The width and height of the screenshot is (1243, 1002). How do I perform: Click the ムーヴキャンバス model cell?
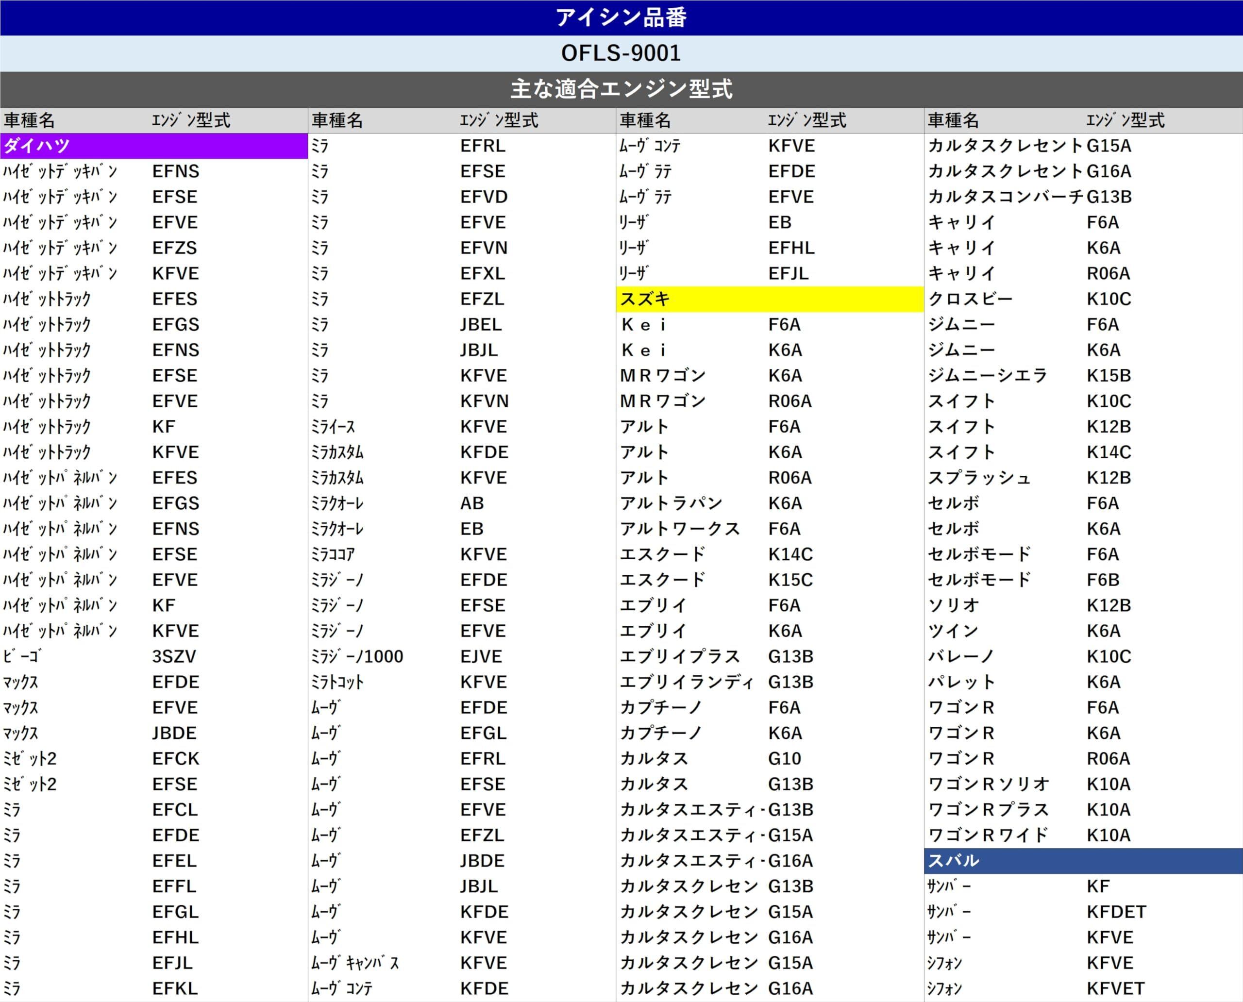pos(354,963)
